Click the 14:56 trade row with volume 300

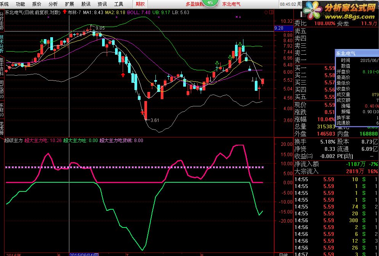coord(336,220)
